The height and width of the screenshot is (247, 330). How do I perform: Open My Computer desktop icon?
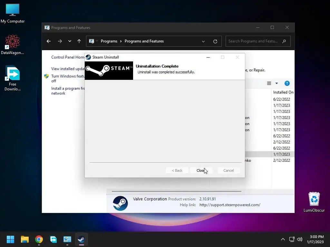(13, 13)
